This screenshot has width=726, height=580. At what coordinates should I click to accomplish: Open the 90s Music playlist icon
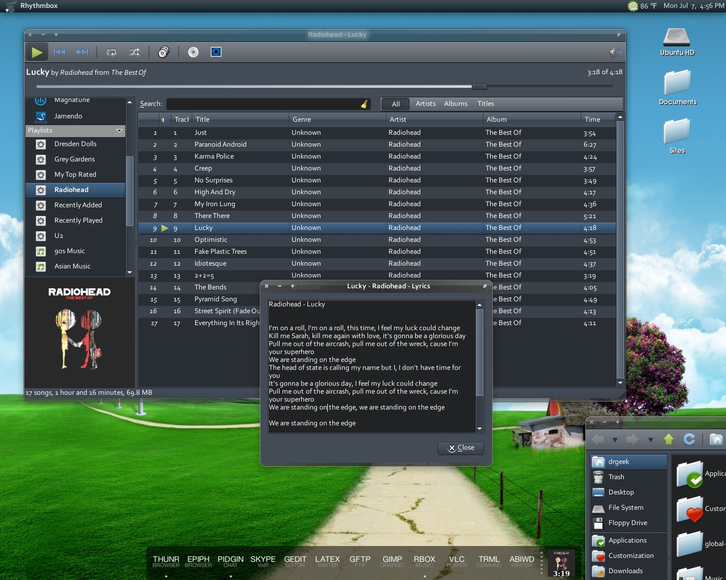(41, 251)
